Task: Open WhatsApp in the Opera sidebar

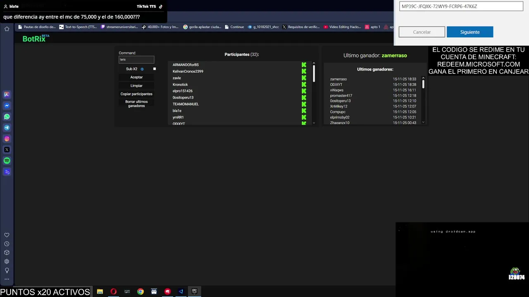Action: point(7,117)
